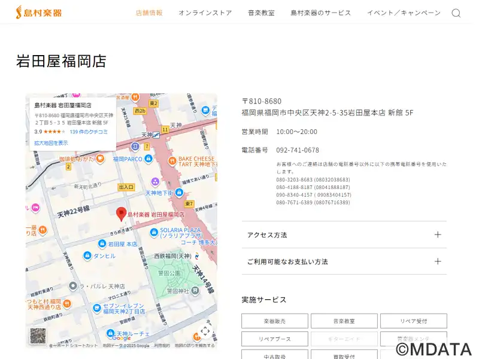This screenshot has height=359, width=479.
Task: Click the リペア受付 service button
Action: (413, 321)
